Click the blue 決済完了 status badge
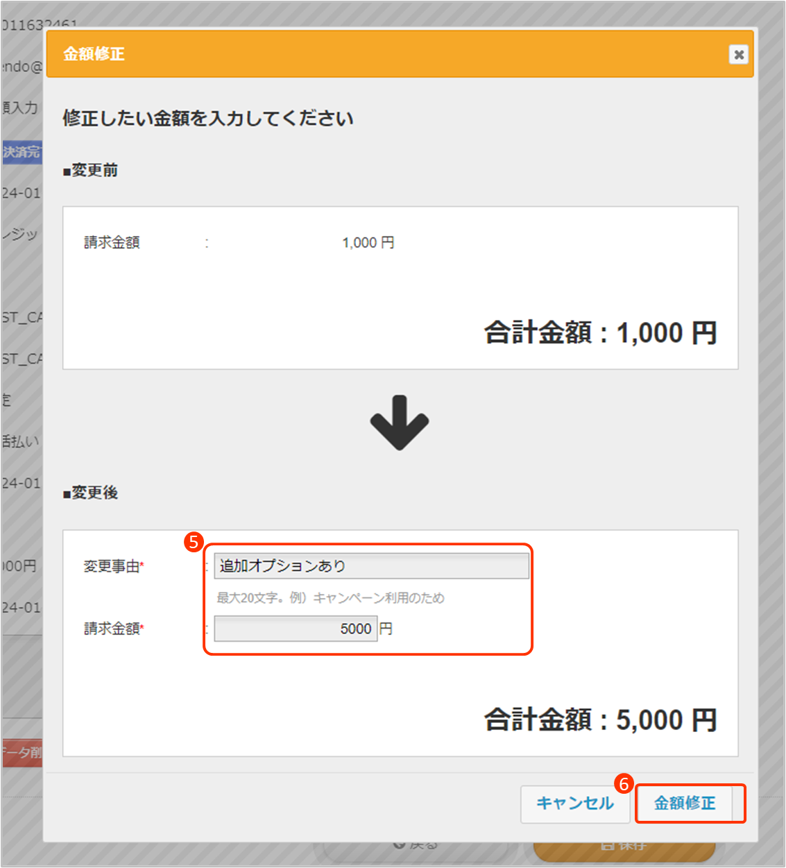Screen dimensions: 786x868 click(x=22, y=152)
